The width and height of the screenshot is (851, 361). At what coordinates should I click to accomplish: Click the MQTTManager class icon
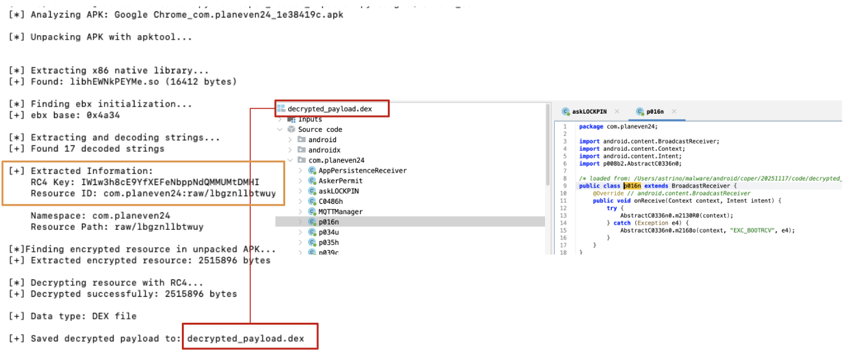click(x=312, y=212)
